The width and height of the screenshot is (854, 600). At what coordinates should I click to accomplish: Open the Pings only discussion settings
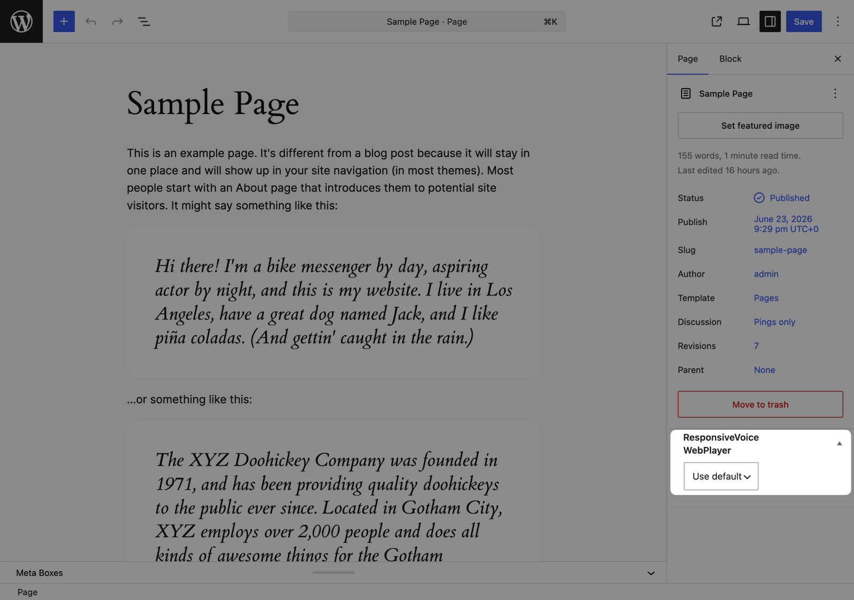click(774, 322)
